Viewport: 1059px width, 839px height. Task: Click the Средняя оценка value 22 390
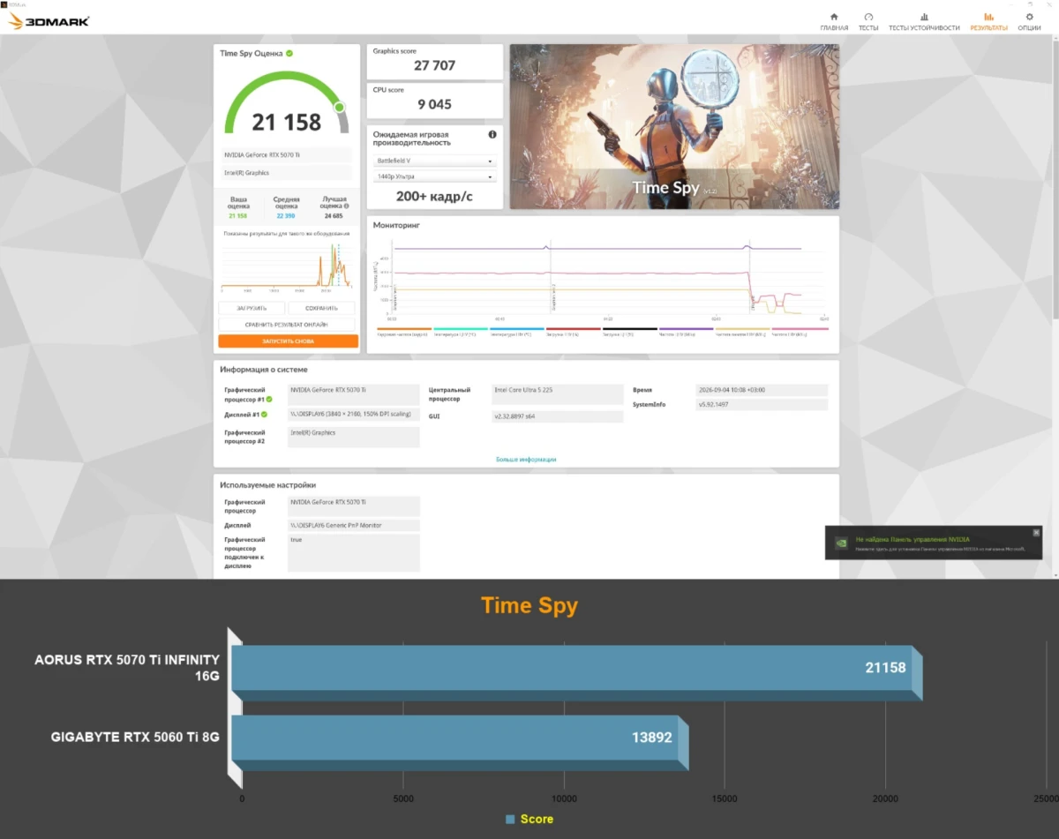[x=286, y=216]
